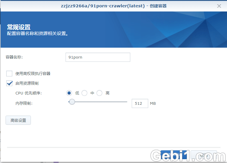Select the 高 CPU priority radio button
Screen dimensions: 227x163
click(99, 93)
